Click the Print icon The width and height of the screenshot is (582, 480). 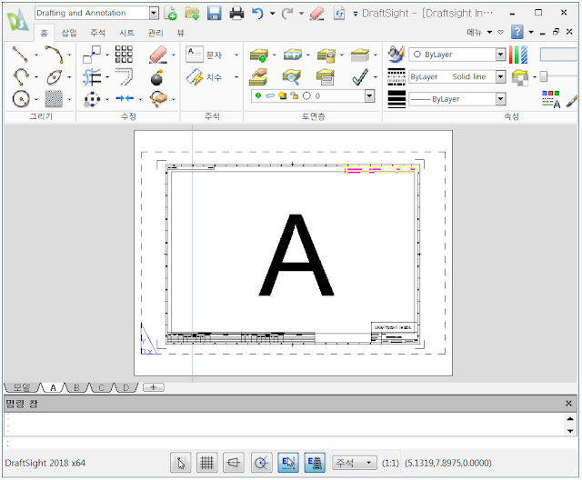click(x=236, y=13)
